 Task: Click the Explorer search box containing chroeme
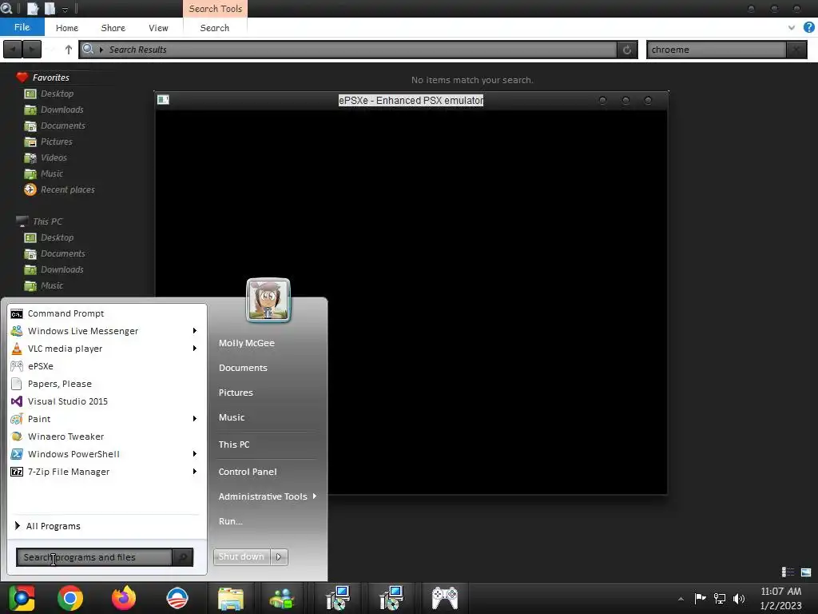point(717,50)
